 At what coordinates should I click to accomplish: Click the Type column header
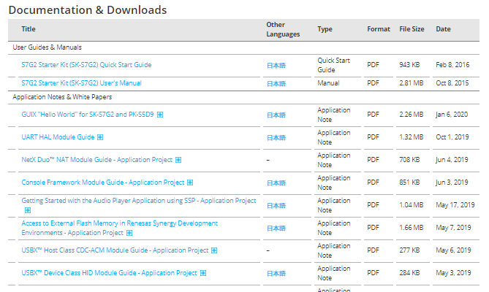[x=325, y=29]
